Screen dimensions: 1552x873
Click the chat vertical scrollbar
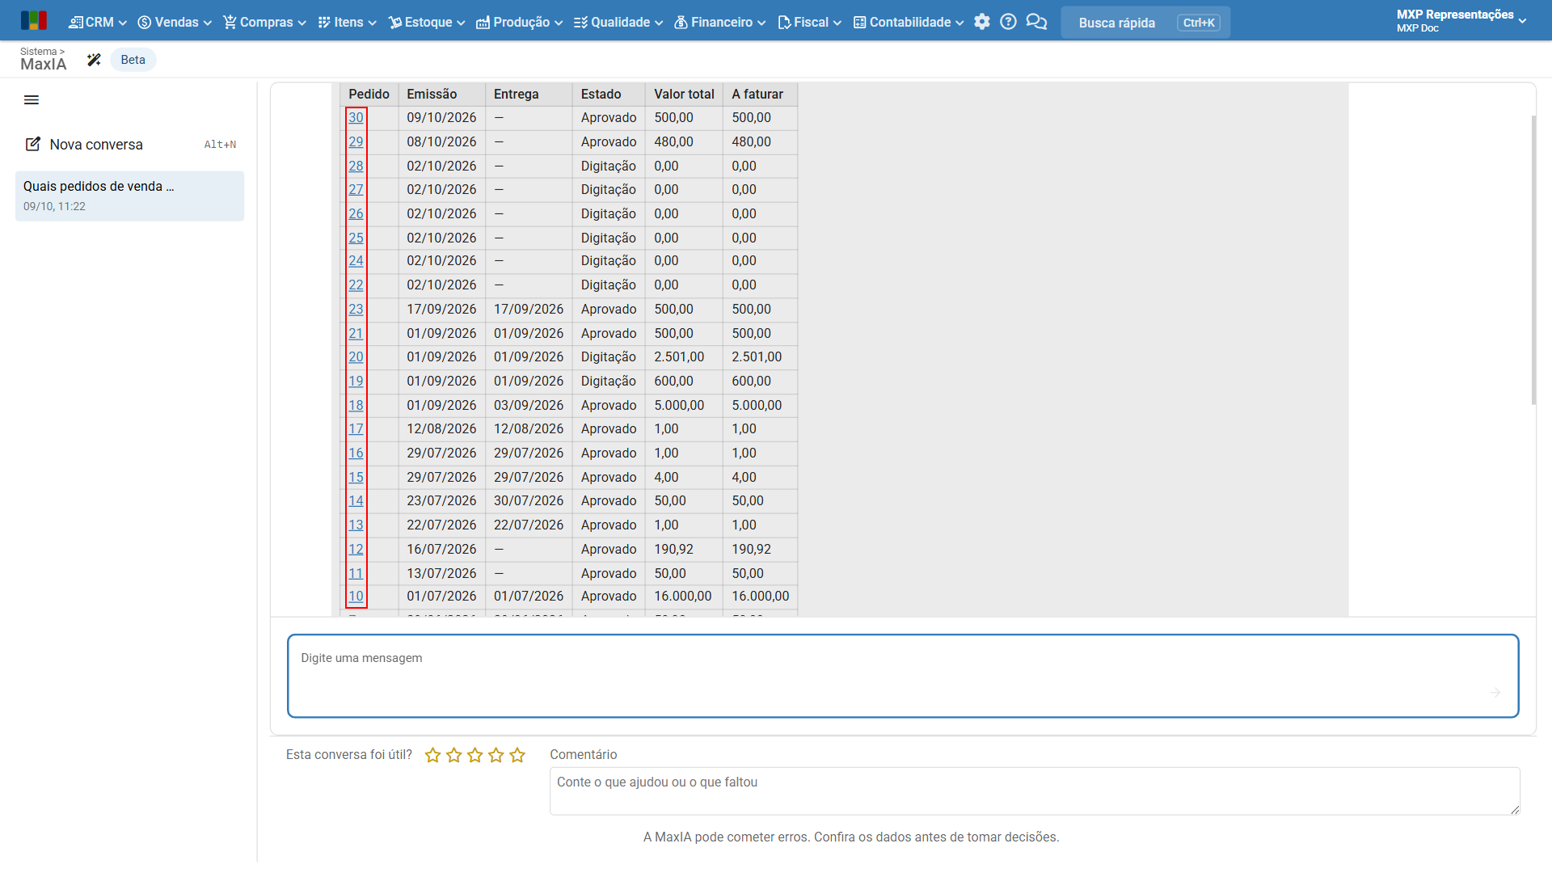(1533, 260)
